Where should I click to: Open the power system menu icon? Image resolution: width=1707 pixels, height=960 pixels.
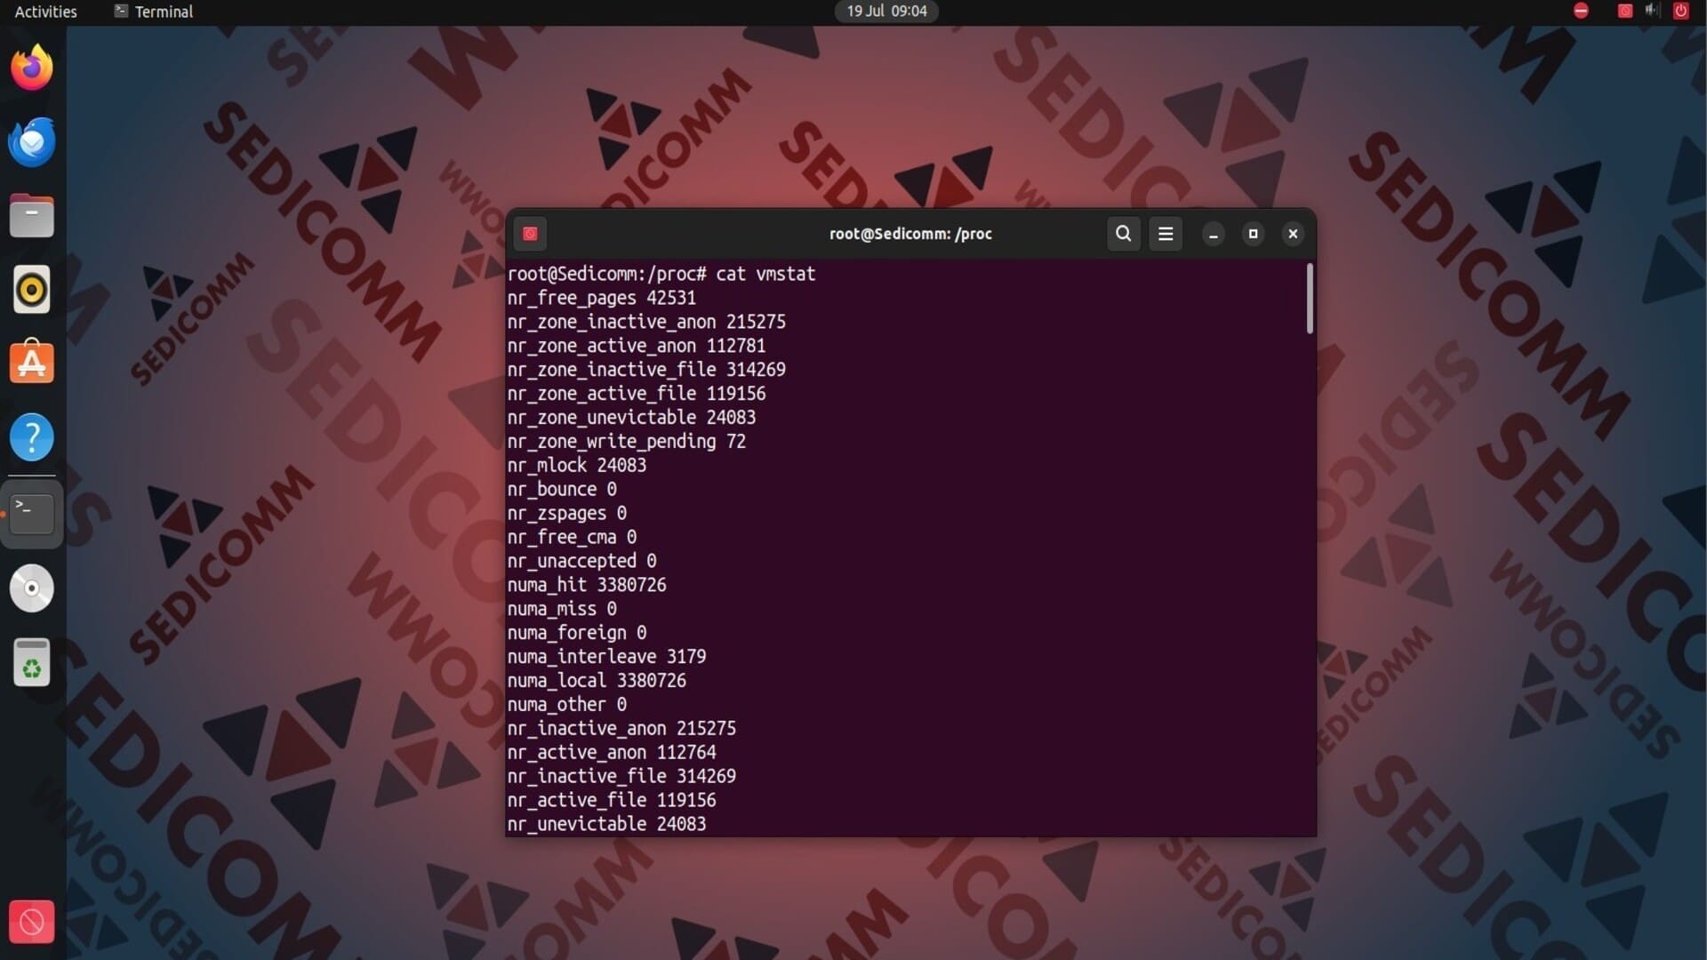click(1680, 11)
